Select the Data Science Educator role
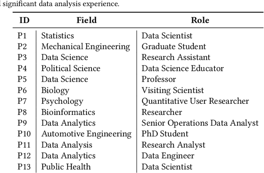The width and height of the screenshot is (264, 173). click(183, 68)
